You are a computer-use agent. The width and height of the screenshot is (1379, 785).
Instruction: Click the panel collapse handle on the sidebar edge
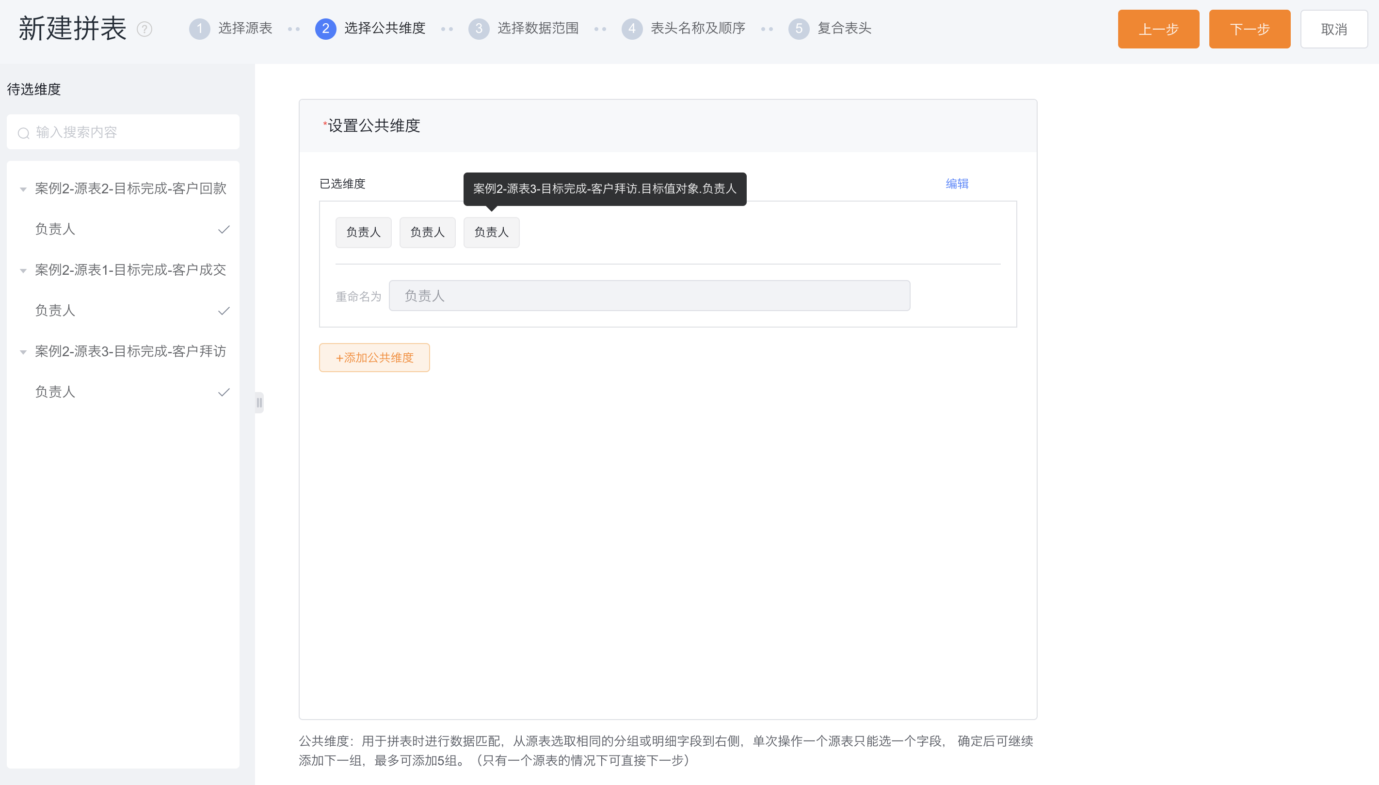click(259, 402)
